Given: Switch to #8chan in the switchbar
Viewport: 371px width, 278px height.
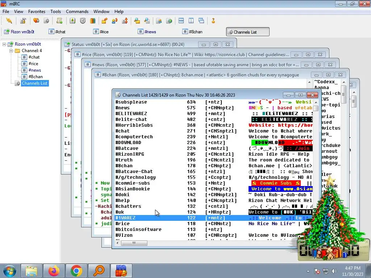Looking at the screenshot, I should [x=193, y=32].
